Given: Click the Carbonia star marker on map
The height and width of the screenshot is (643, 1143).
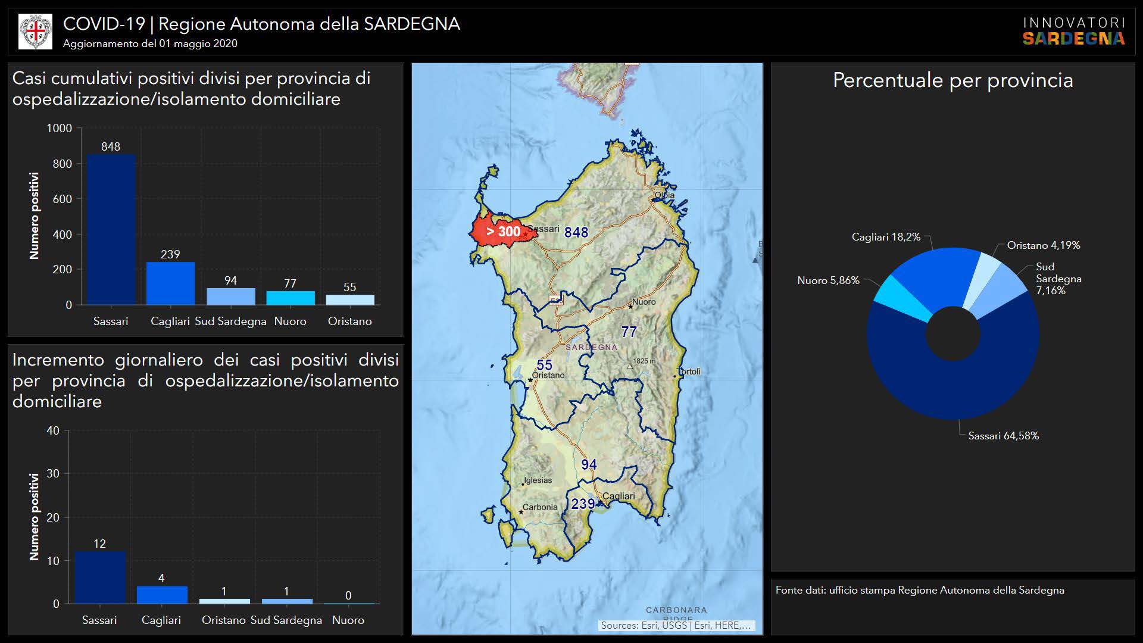Looking at the screenshot, I should pyautogui.click(x=521, y=511).
